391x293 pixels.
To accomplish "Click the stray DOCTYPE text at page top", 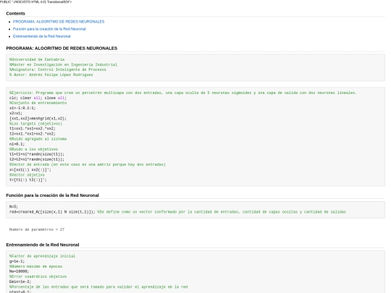I will tap(35, 1).
